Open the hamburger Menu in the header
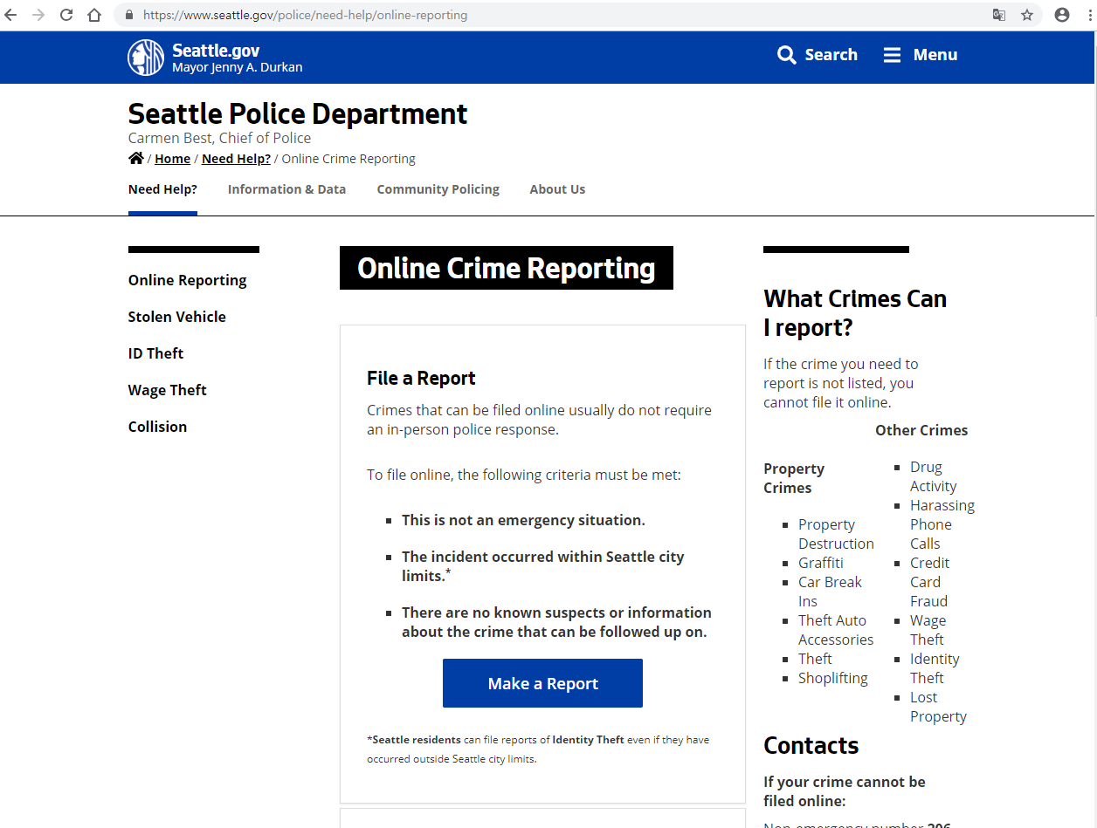Image resolution: width=1097 pixels, height=828 pixels. pos(921,55)
